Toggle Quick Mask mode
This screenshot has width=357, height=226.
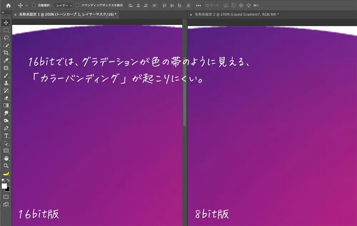pyautogui.click(x=6, y=197)
